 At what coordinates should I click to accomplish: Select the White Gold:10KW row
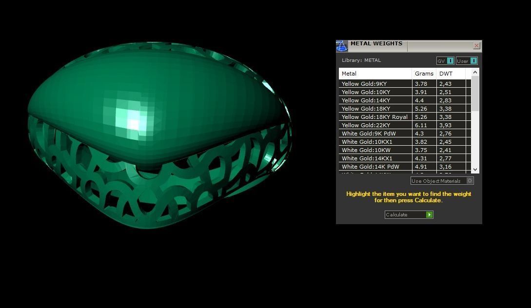[405, 150]
